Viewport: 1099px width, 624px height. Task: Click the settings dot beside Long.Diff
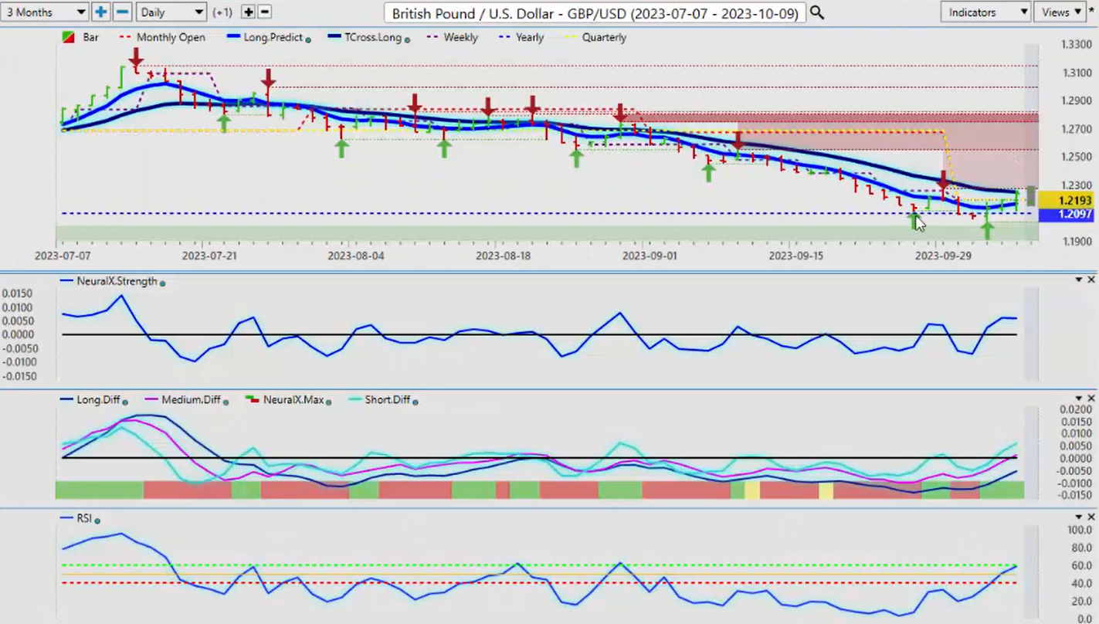124,401
